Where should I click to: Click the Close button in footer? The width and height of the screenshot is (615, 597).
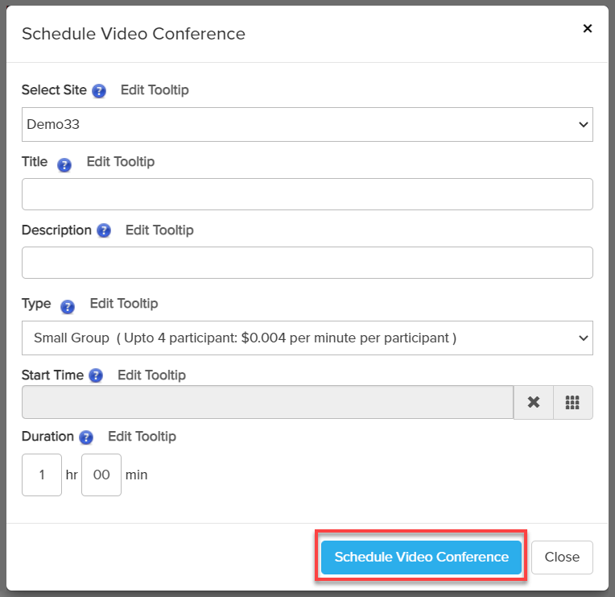[561, 557]
